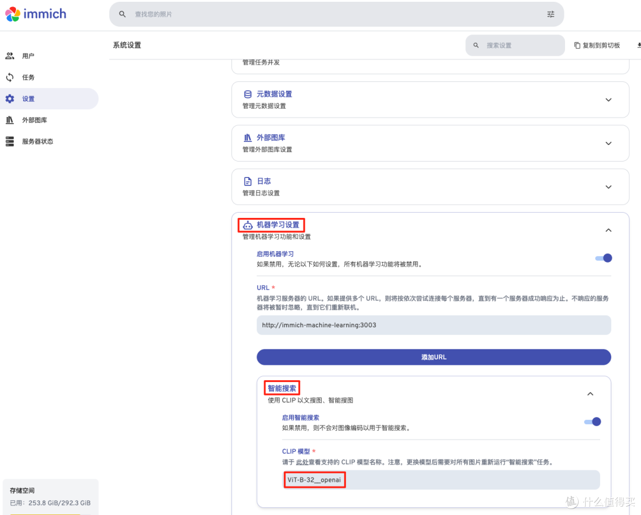
Task: Click the 元数据设置 heading
Action: (x=274, y=94)
